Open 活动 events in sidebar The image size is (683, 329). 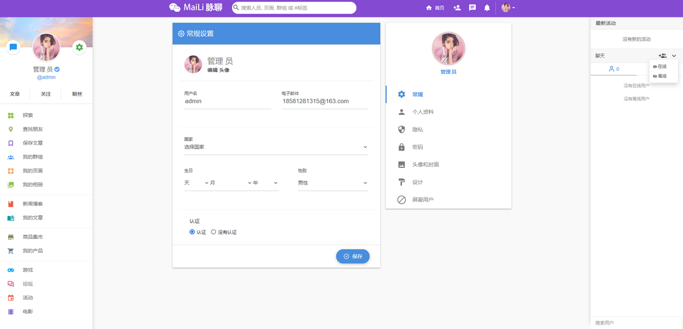pos(46,298)
